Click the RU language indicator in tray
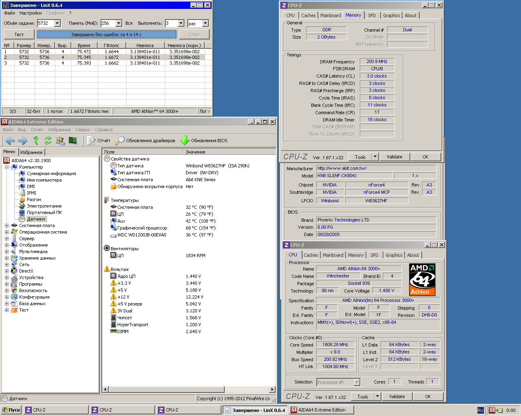521x416 pixels. point(480,410)
